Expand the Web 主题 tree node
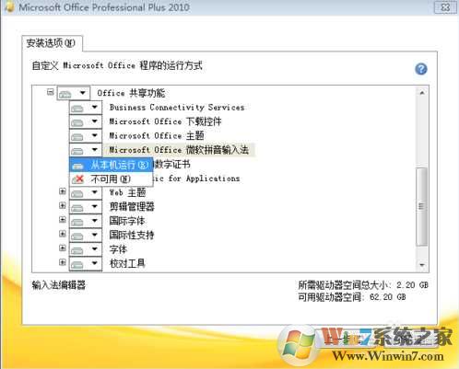The width and height of the screenshot is (459, 369). pyautogui.click(x=63, y=191)
